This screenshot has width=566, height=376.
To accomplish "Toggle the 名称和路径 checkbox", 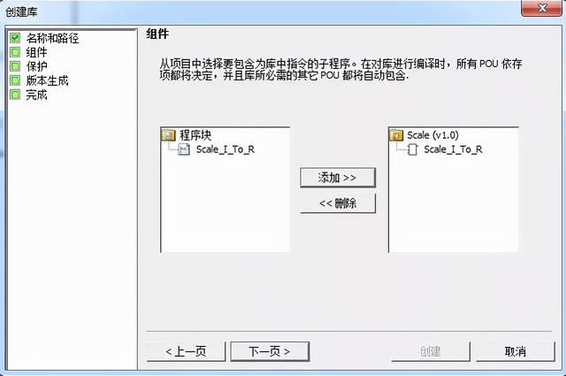I will click(x=15, y=38).
